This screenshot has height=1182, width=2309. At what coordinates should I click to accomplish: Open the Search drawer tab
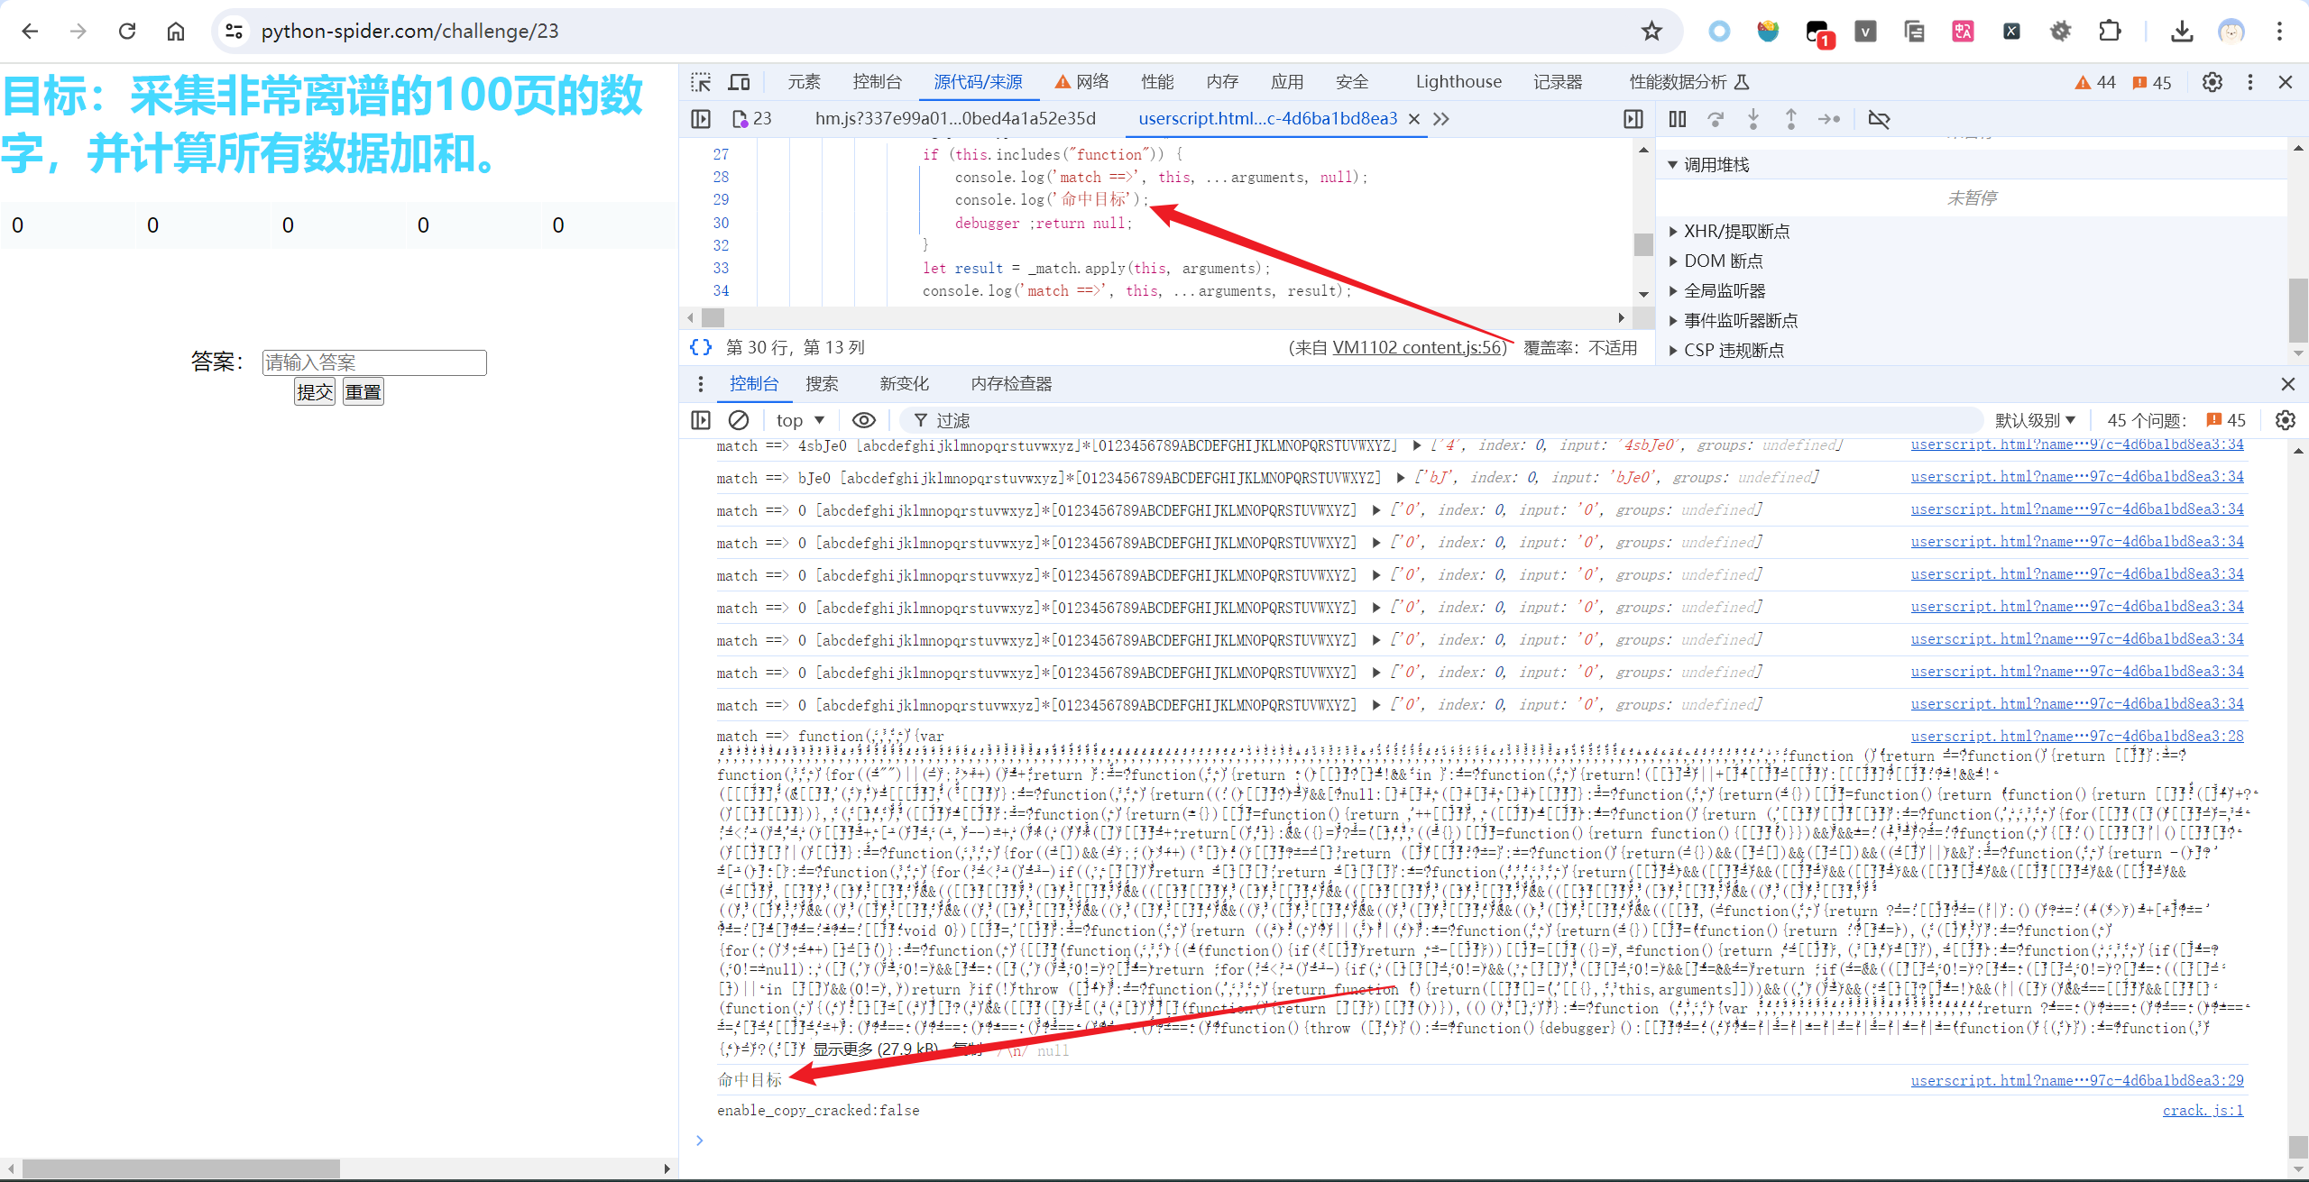click(x=821, y=384)
